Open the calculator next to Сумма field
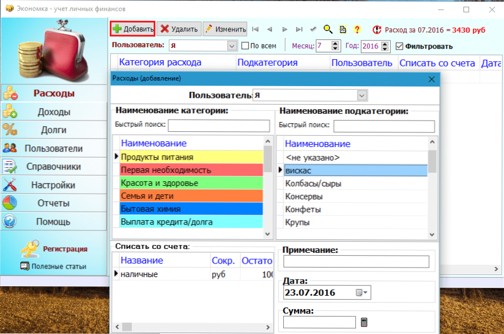The width and height of the screenshot is (504, 334). click(x=364, y=322)
